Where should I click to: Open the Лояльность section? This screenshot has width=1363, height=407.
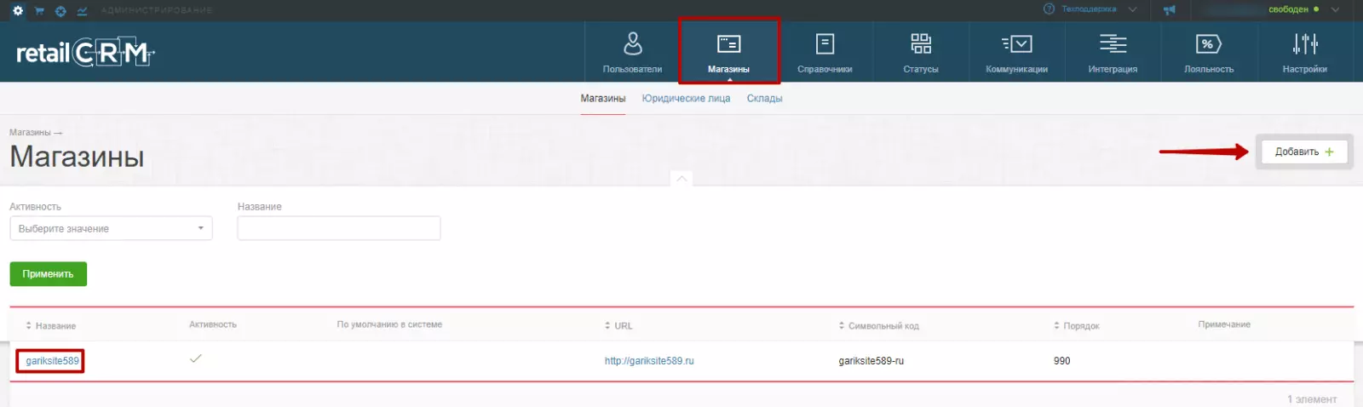point(1209,52)
